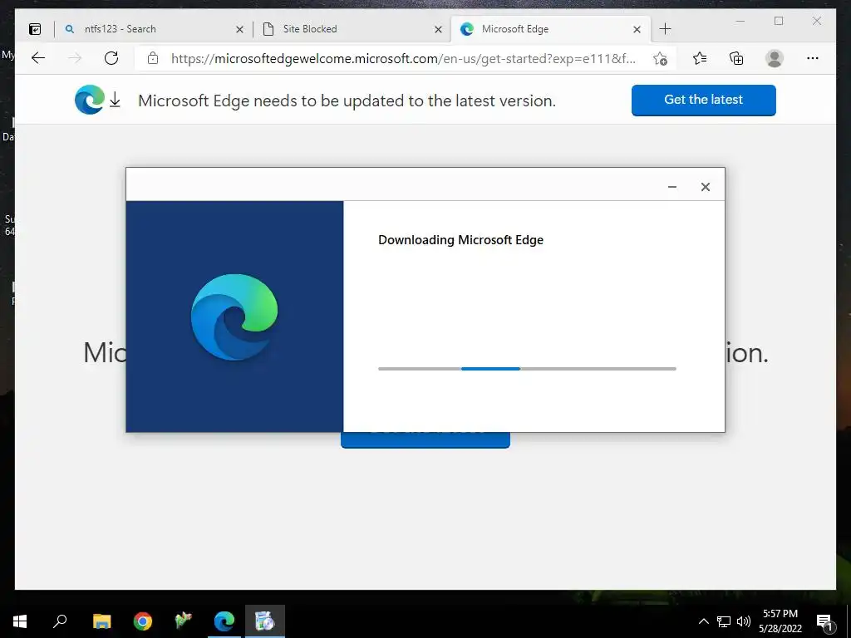Click the update needed banner text
The image size is (851, 638).
point(347,101)
